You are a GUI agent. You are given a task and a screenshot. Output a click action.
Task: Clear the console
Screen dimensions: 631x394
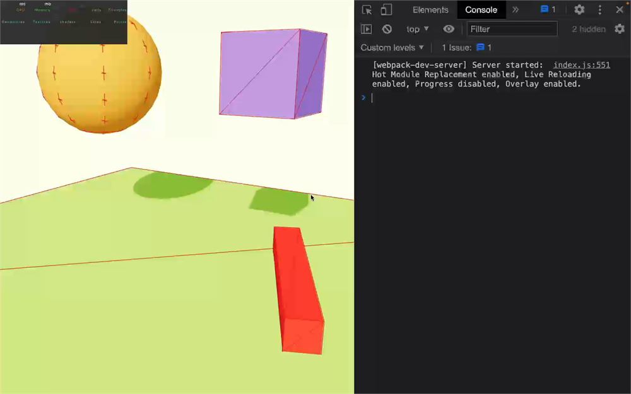387,29
